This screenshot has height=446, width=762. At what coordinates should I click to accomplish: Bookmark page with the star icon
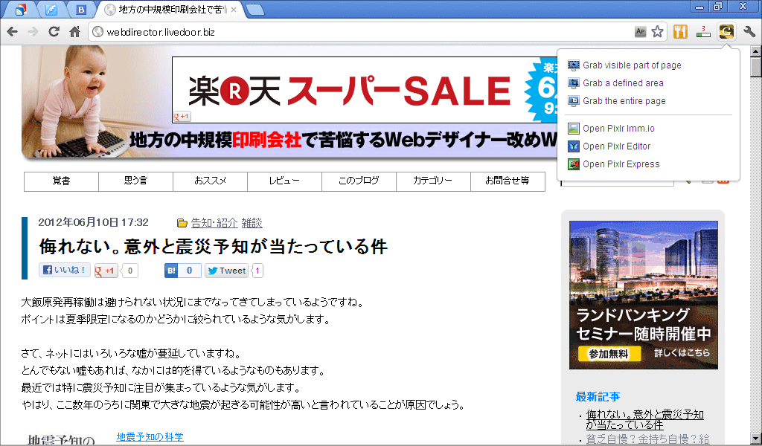click(658, 32)
